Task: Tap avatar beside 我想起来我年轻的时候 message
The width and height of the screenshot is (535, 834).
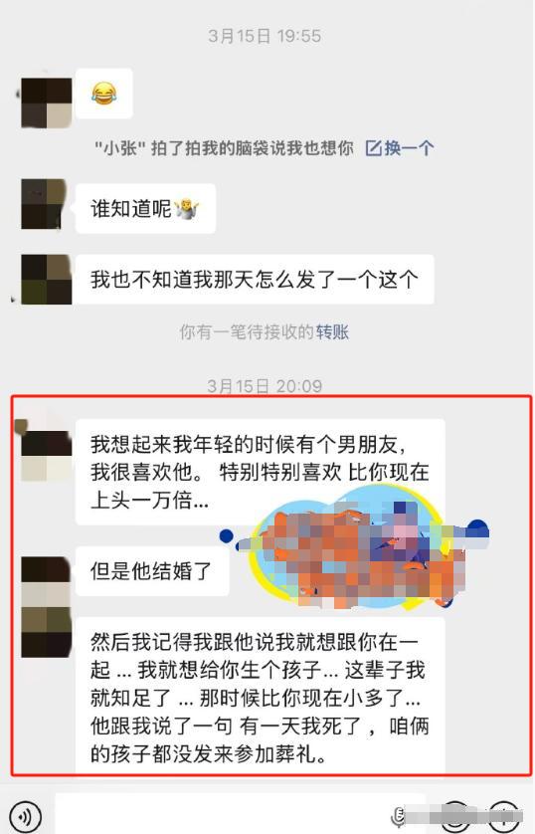Action: [46, 455]
